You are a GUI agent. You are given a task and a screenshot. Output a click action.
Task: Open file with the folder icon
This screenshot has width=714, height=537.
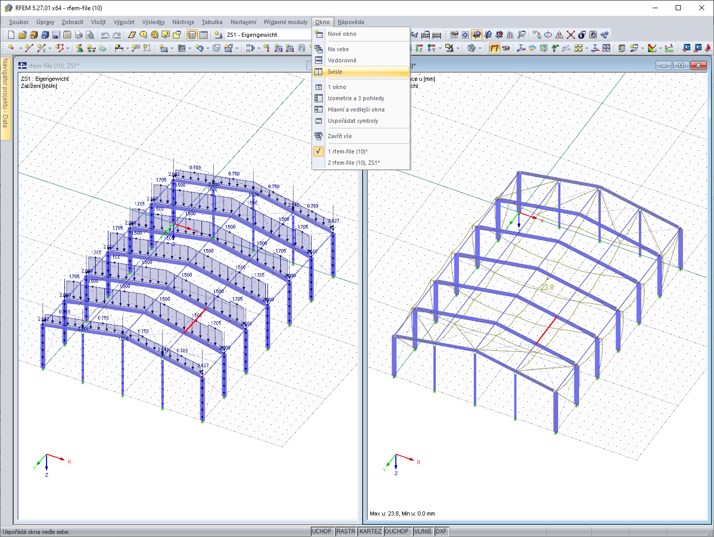23,35
